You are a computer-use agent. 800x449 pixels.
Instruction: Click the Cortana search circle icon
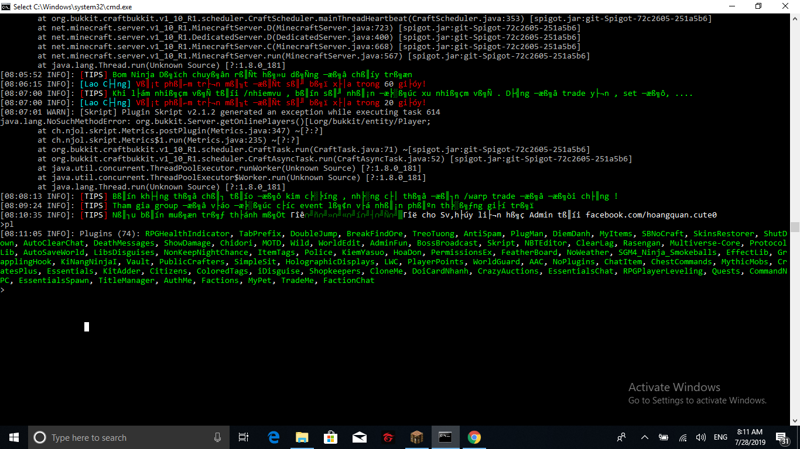coord(40,437)
